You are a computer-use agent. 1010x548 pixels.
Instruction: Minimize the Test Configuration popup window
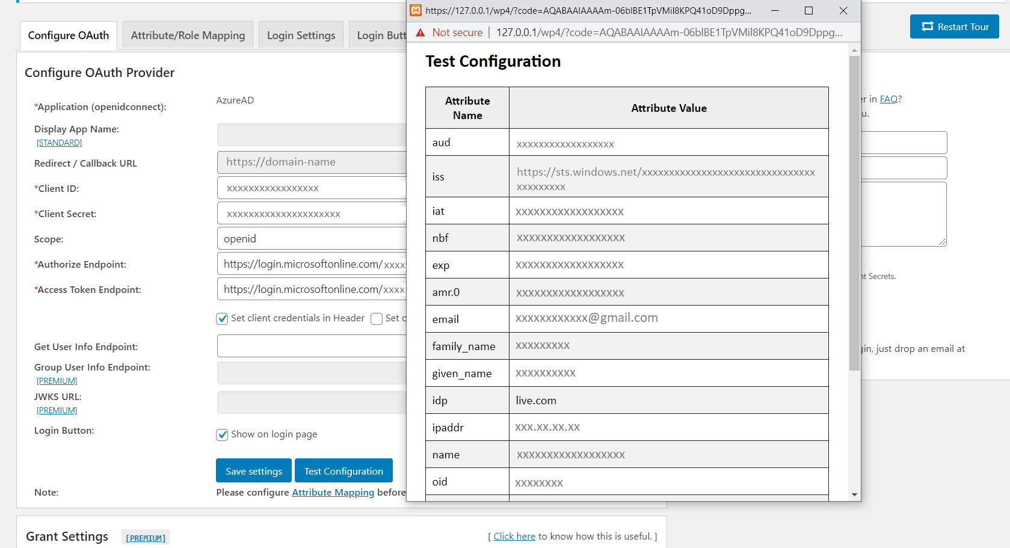775,10
